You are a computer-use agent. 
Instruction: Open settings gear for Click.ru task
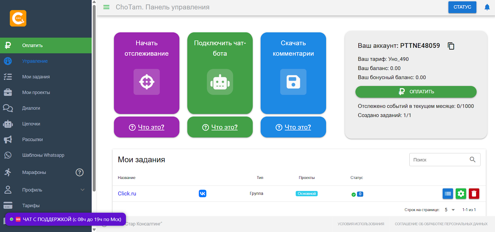point(461,194)
